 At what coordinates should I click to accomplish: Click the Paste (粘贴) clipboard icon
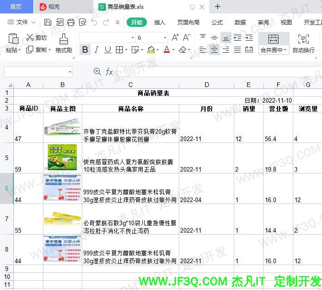(x=13, y=38)
